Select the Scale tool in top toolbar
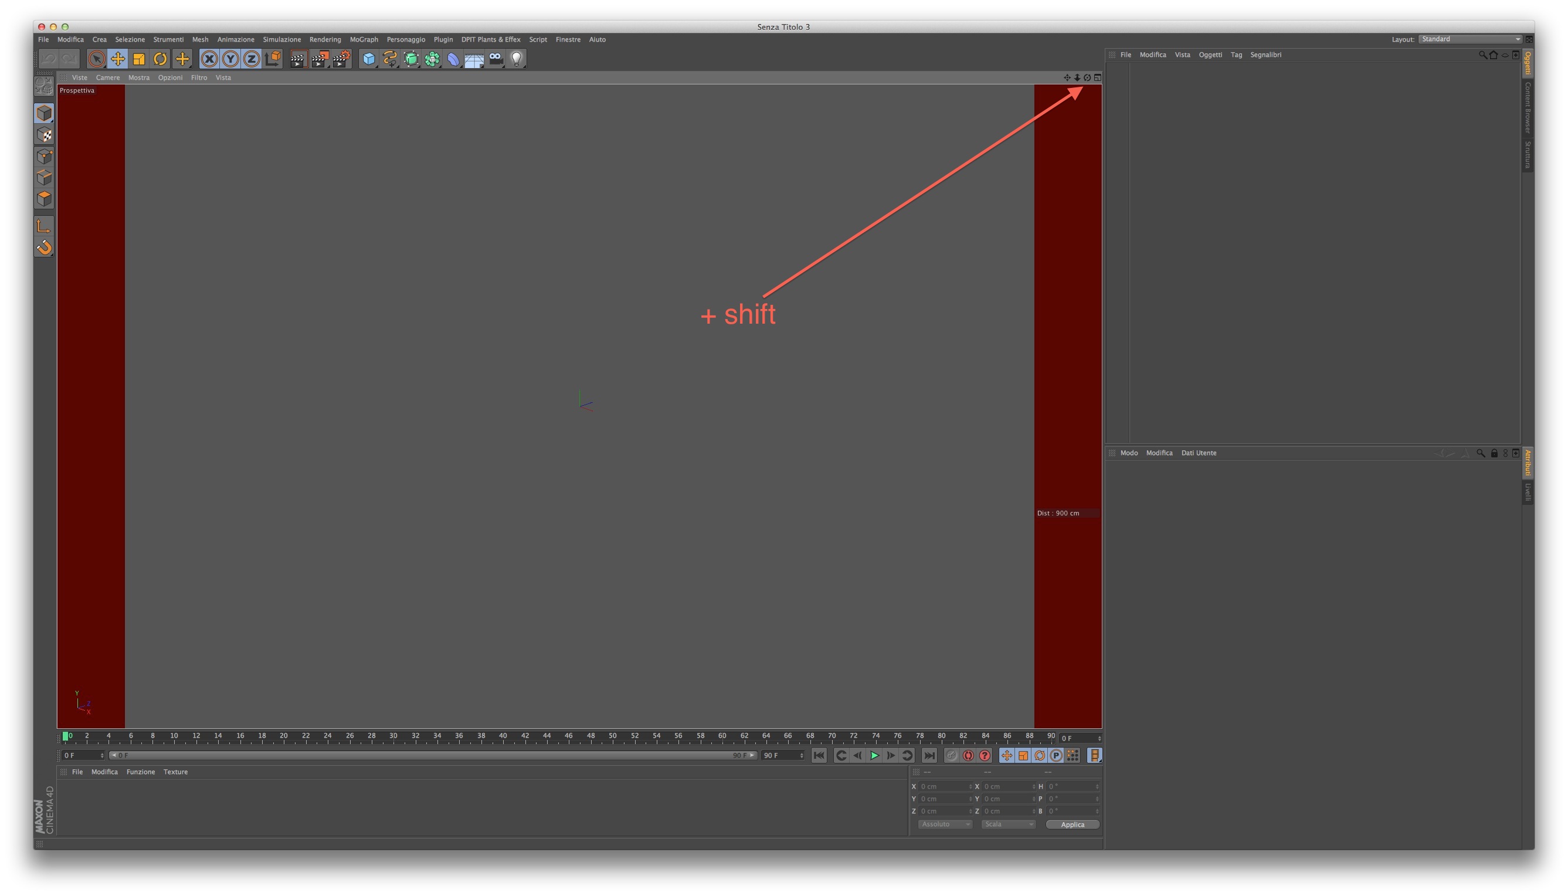The image size is (1568, 896). [139, 59]
